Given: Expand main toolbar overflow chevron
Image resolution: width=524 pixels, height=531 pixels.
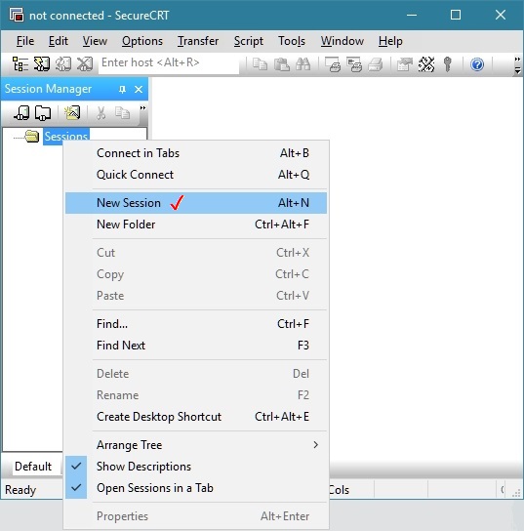Looking at the screenshot, I should point(517,64).
